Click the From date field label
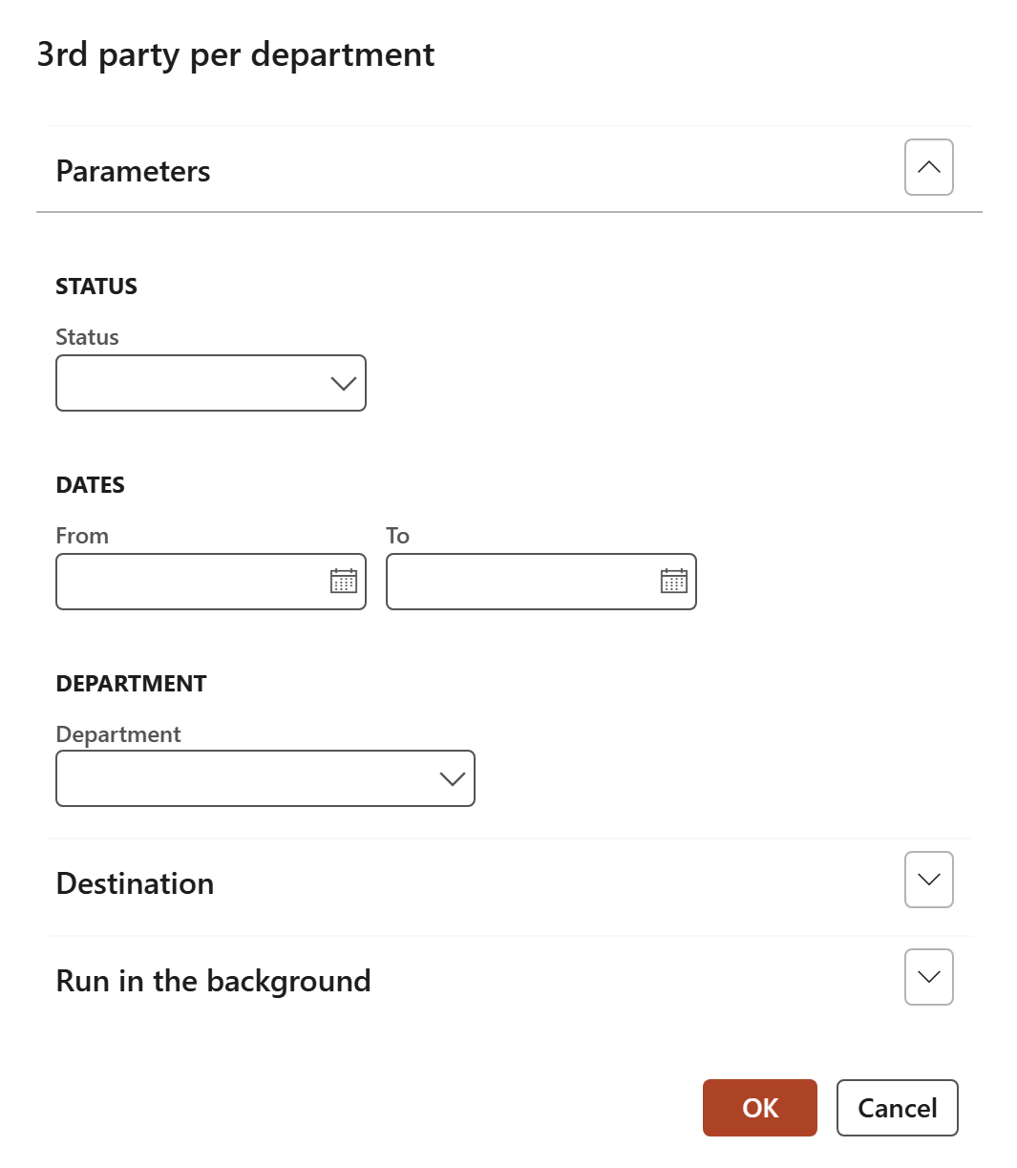The width and height of the screenshot is (1017, 1168). point(82,536)
